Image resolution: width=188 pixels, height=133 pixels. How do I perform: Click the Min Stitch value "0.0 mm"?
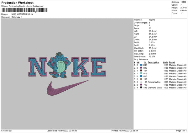tap(152, 51)
